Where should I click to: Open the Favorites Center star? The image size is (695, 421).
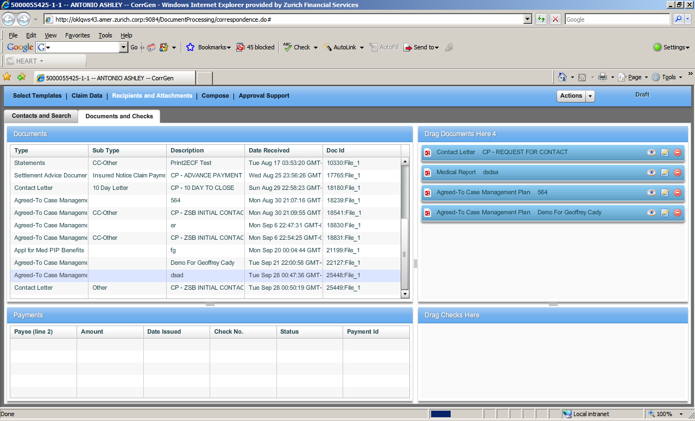pos(7,77)
